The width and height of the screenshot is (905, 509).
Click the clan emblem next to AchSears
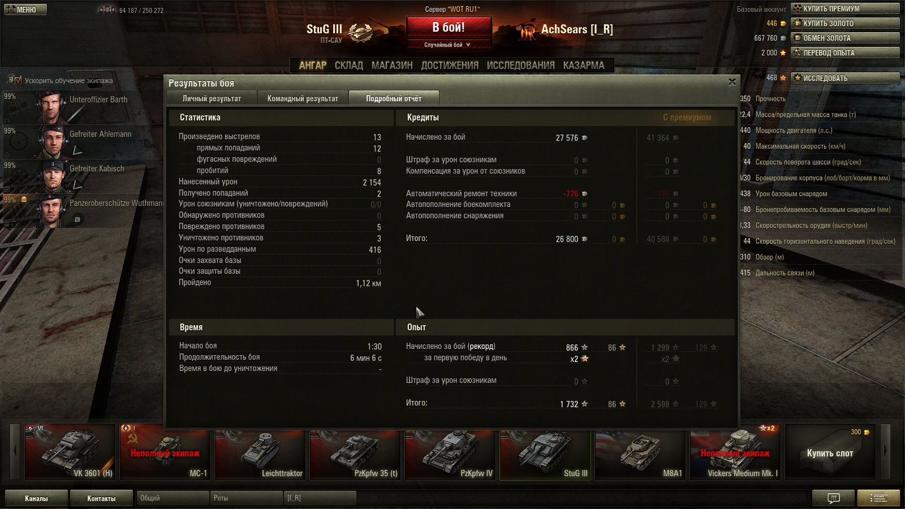(527, 31)
